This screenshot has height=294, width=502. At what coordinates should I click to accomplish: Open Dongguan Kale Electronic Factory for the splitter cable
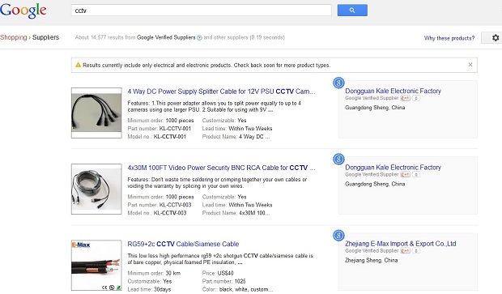click(393, 91)
